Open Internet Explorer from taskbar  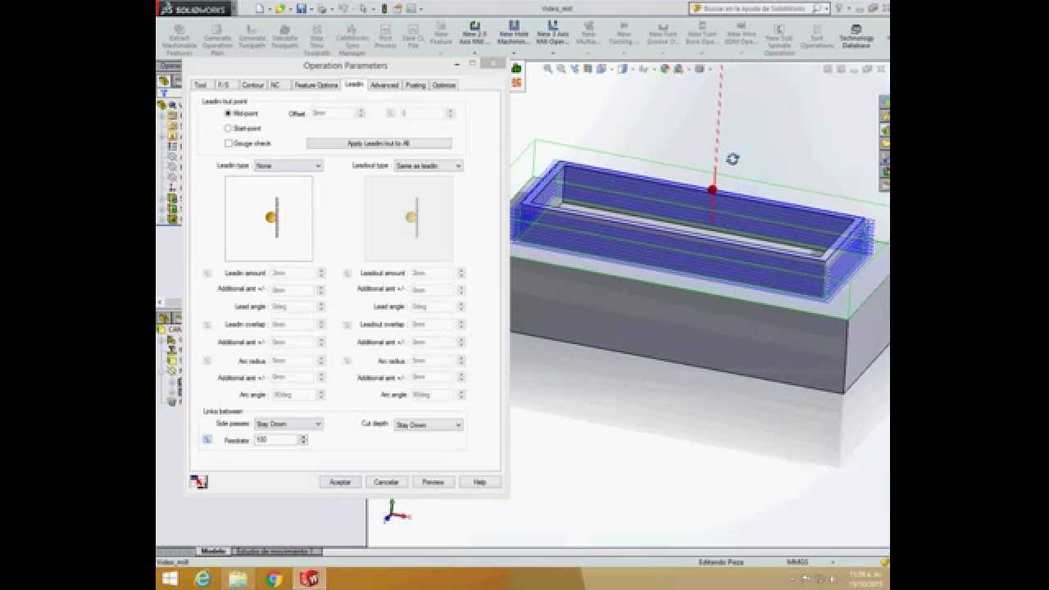tap(202, 579)
